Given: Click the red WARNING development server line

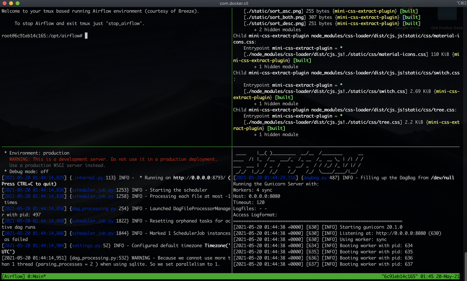Looking at the screenshot, I should tap(113, 159).
